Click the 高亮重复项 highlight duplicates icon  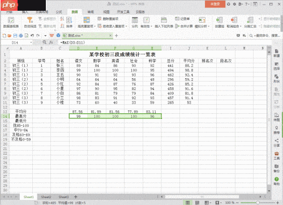87,20
